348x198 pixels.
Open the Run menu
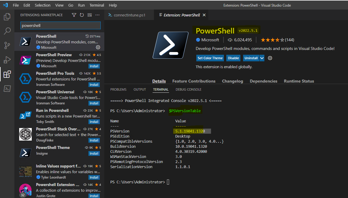point(82,5)
